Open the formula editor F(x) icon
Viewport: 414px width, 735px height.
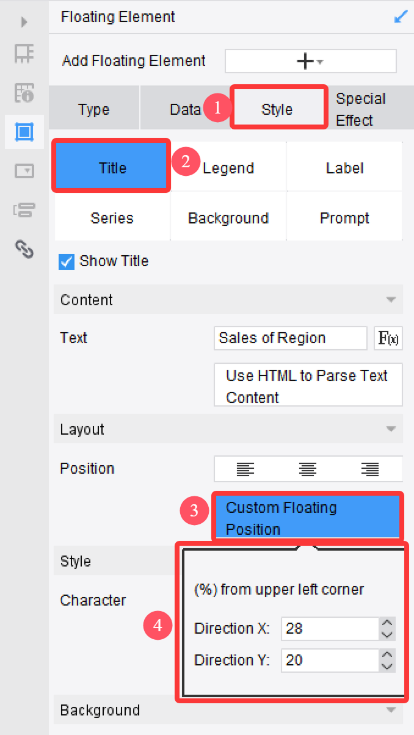point(388,338)
